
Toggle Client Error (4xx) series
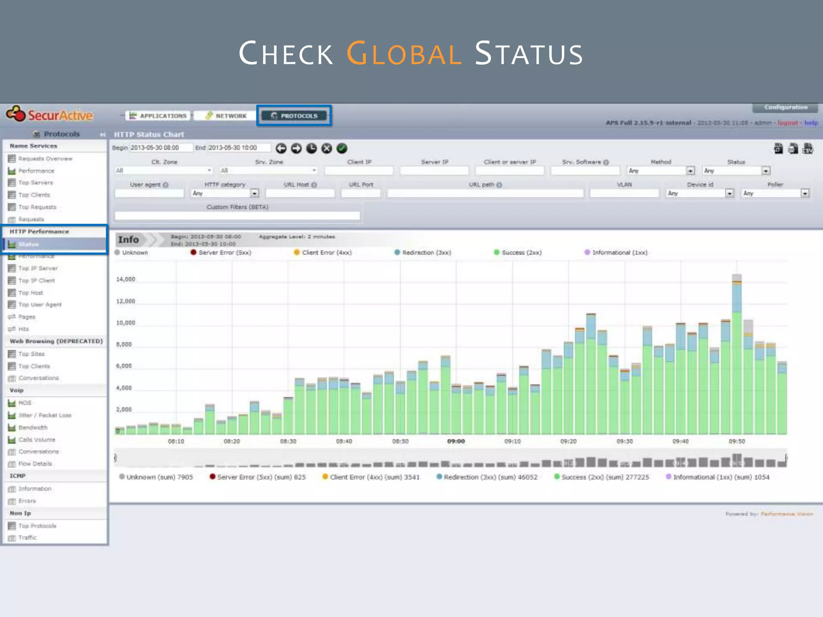tap(323, 252)
